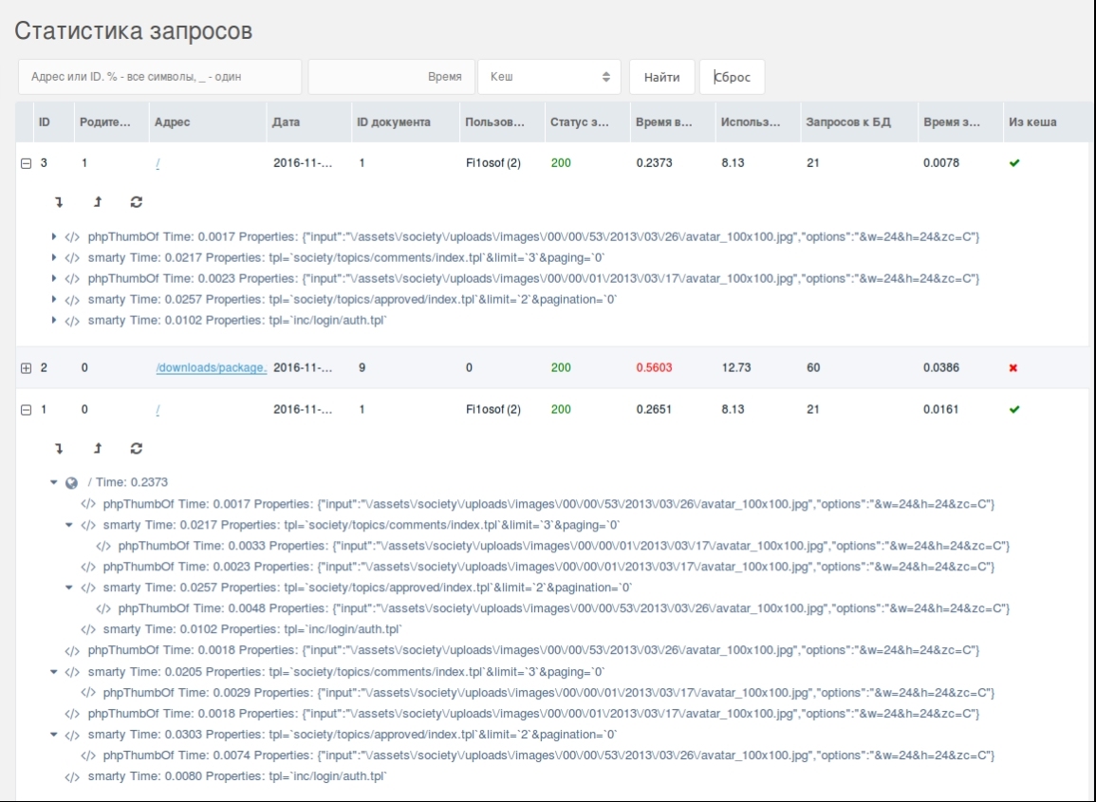This screenshot has height=802, width=1096.
Task: Collapse the '/ Time: 0.2373' tree node
Action: [55, 483]
